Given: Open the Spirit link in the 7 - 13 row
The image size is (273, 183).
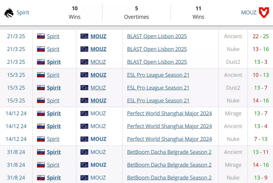Looking at the screenshot, I should coord(53,139).
